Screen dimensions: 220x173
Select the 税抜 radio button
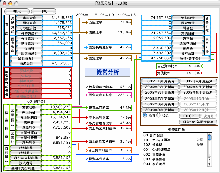pyautogui.click(x=145, y=115)
